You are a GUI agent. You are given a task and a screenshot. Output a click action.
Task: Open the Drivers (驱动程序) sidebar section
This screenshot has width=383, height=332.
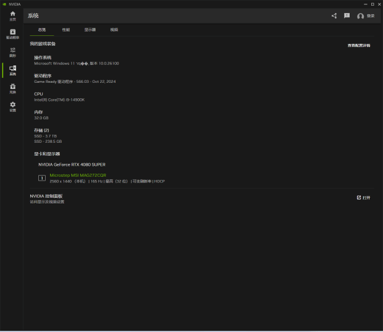[13, 34]
